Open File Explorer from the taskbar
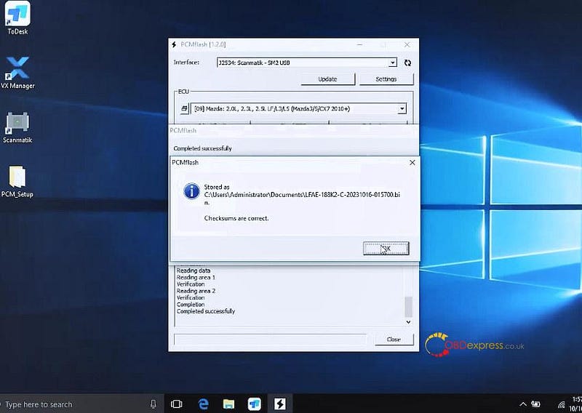582x413 pixels. 228,404
